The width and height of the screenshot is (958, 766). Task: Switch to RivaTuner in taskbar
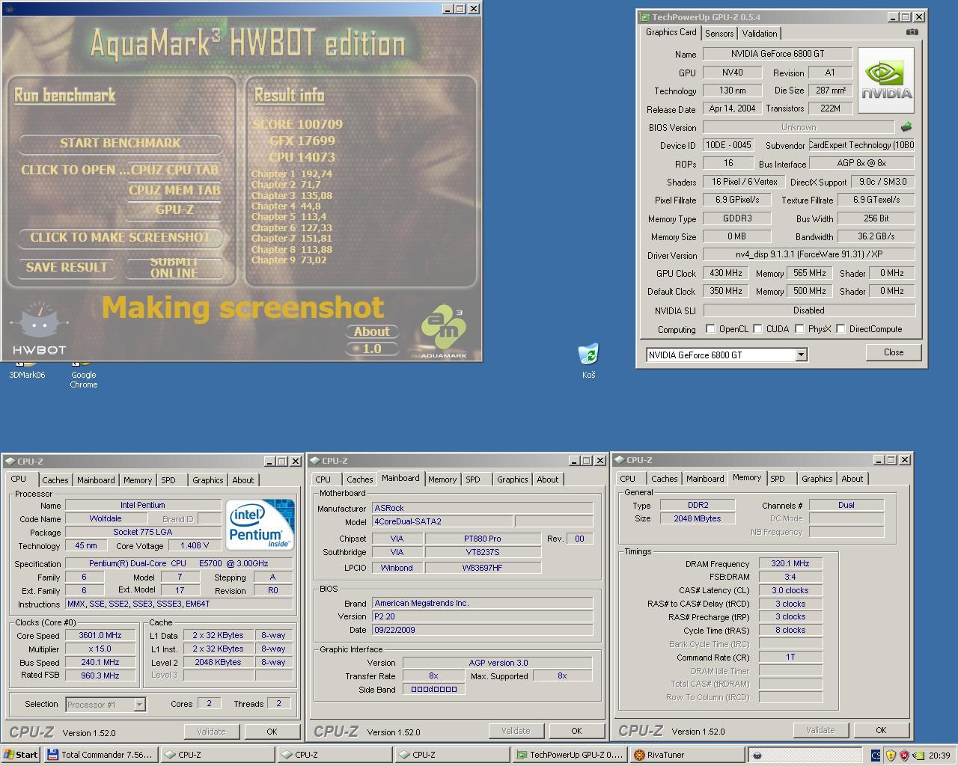(686, 755)
